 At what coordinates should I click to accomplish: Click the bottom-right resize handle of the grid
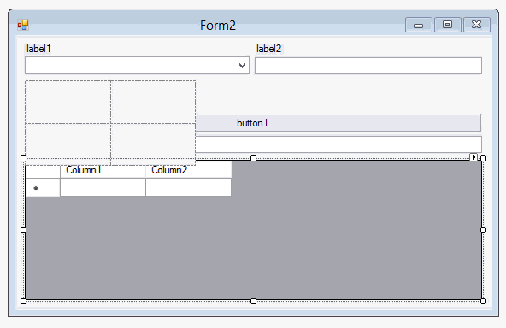484,301
